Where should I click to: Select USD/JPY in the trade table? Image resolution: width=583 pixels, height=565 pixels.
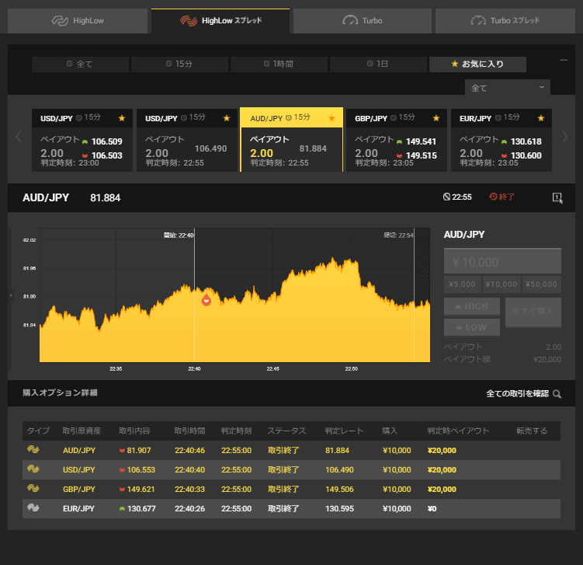point(79,469)
